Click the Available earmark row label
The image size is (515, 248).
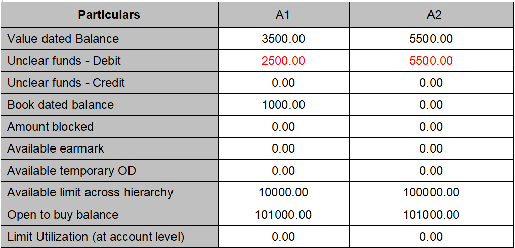coord(55,148)
